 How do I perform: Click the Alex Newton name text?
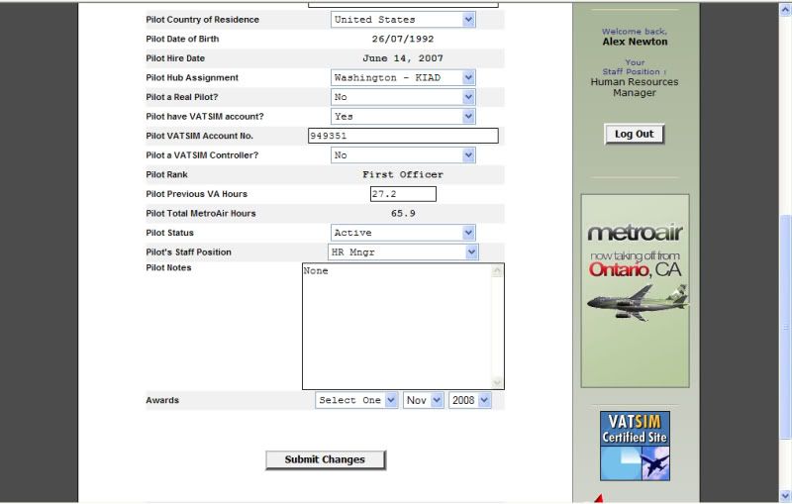point(635,42)
